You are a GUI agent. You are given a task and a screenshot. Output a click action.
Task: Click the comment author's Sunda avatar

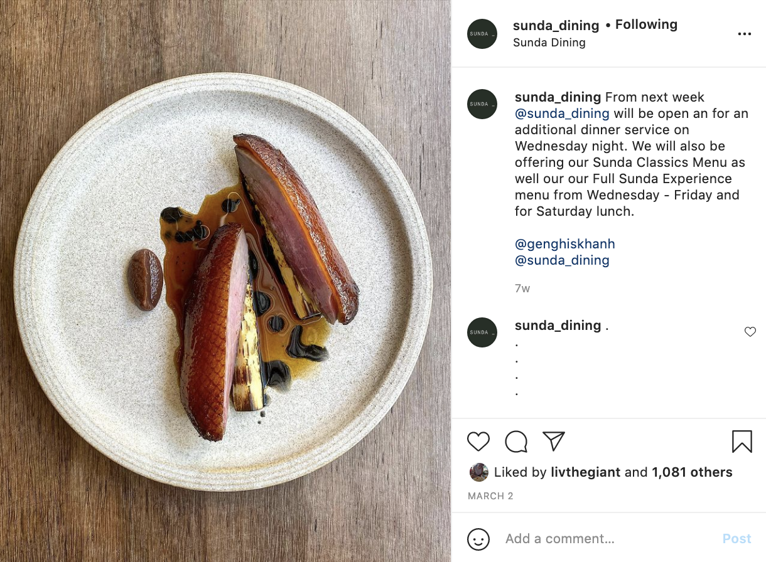click(x=482, y=332)
